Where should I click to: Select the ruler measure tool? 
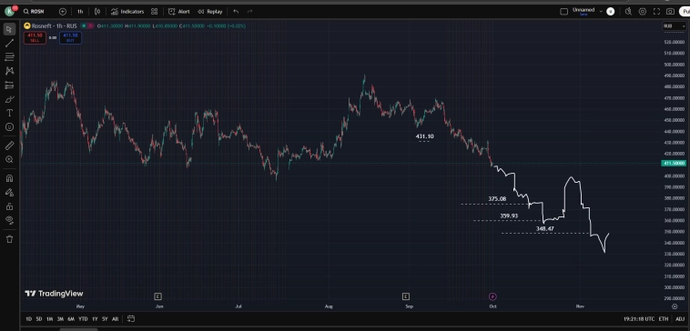coord(9,145)
